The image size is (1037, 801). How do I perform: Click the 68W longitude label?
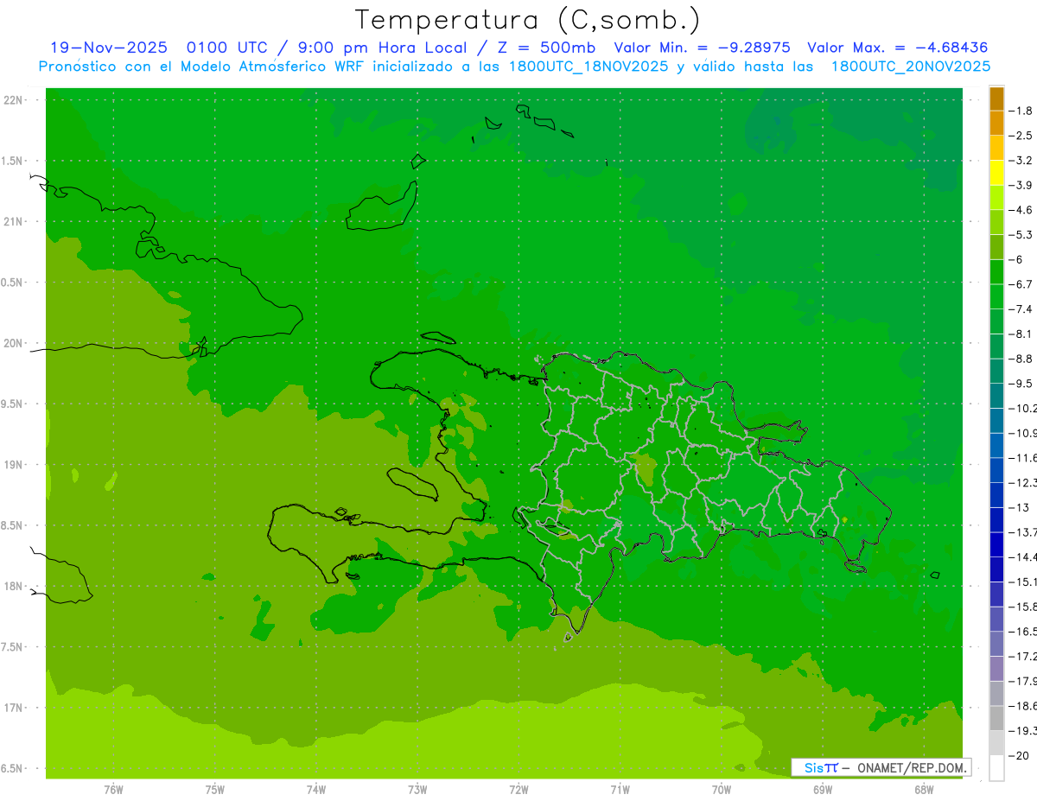(x=924, y=790)
